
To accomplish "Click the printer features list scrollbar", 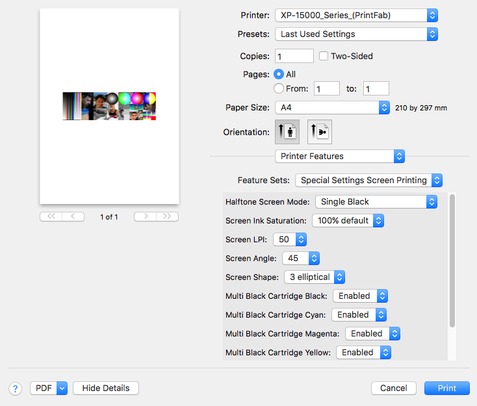I will coord(452,260).
